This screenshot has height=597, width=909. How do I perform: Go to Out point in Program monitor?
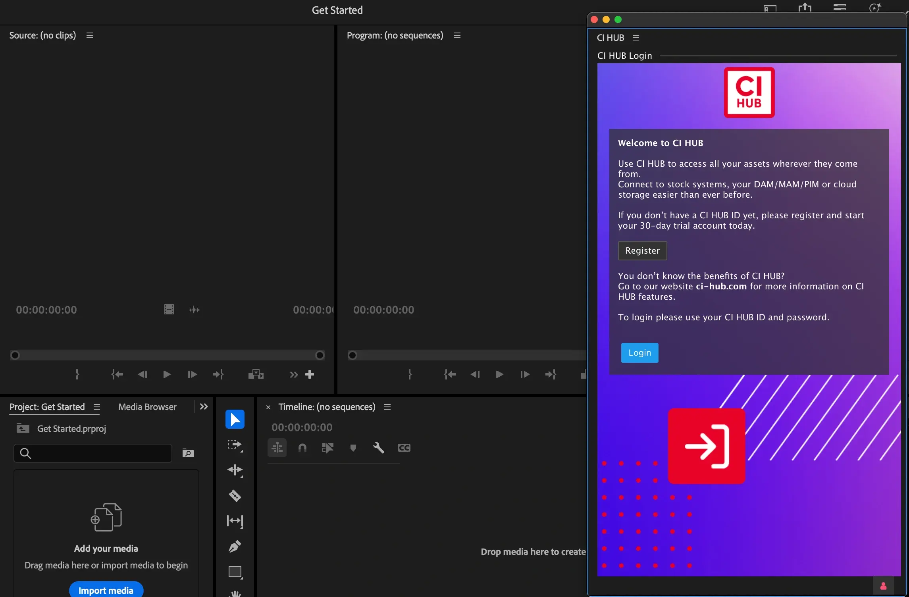[551, 374]
